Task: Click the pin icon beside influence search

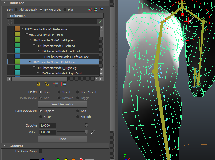Action: tap(100, 22)
